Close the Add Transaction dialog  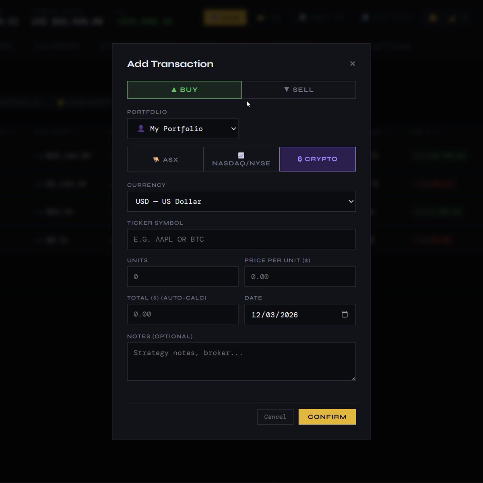[353, 64]
